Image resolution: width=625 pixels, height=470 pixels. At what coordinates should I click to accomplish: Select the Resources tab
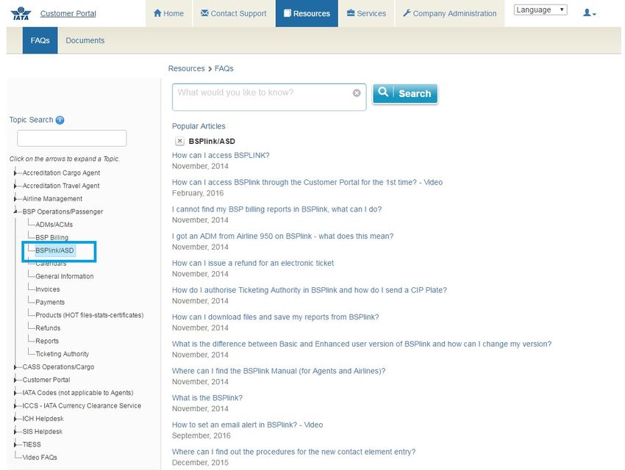pyautogui.click(x=307, y=13)
